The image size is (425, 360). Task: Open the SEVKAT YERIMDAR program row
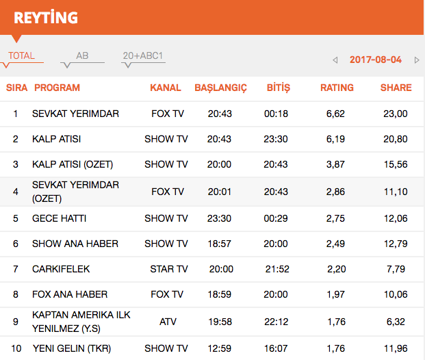click(75, 114)
